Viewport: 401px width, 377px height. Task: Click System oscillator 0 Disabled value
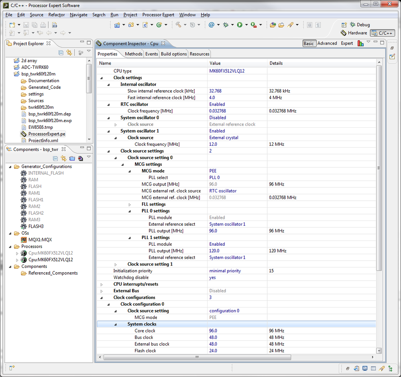[x=218, y=117]
